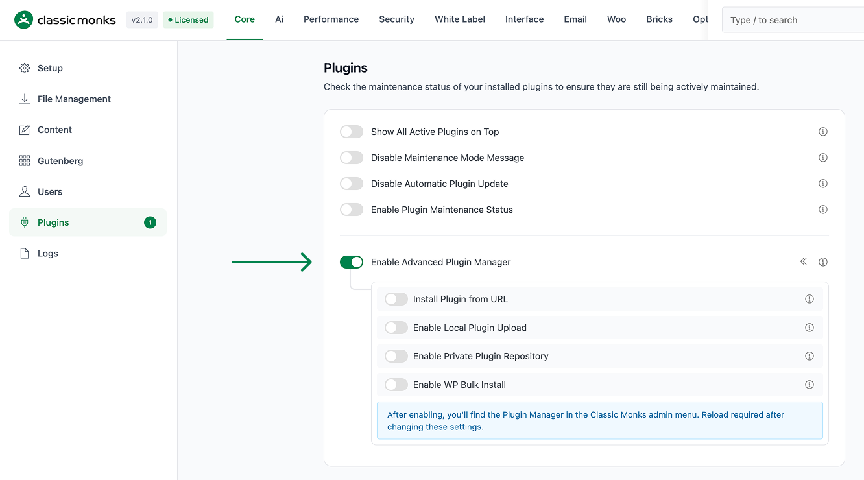Turn off Enable Advanced Plugin Manager switch

352,262
